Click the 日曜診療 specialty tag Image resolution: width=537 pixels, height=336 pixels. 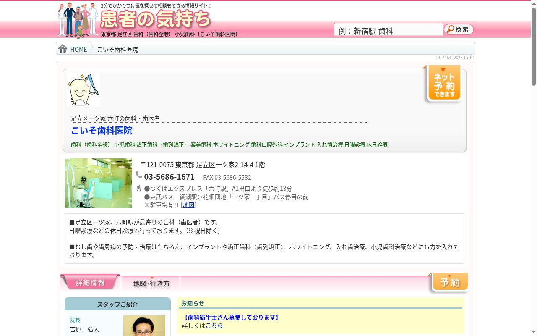(x=355, y=144)
